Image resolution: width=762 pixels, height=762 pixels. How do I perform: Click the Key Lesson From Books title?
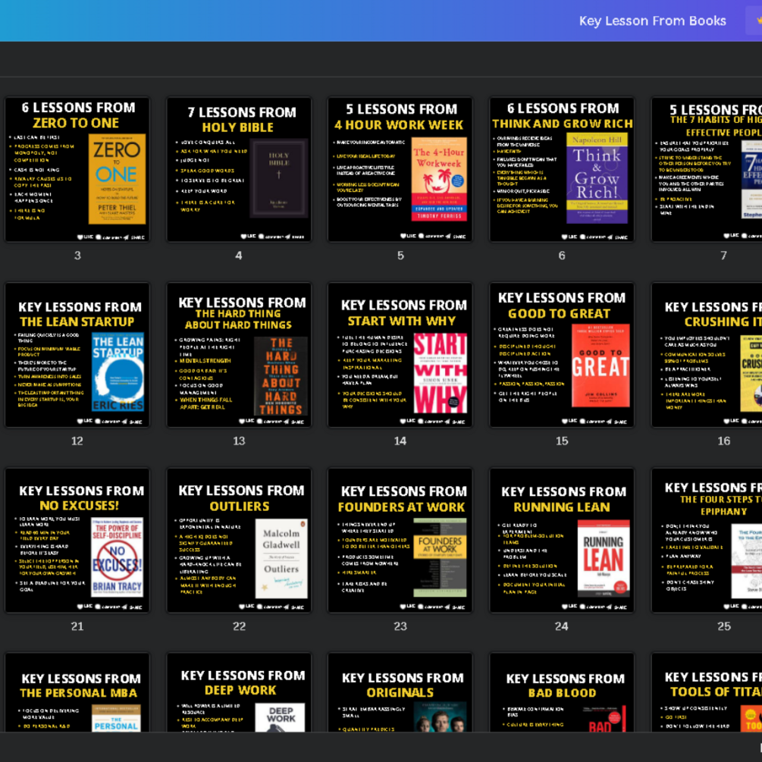pos(652,21)
